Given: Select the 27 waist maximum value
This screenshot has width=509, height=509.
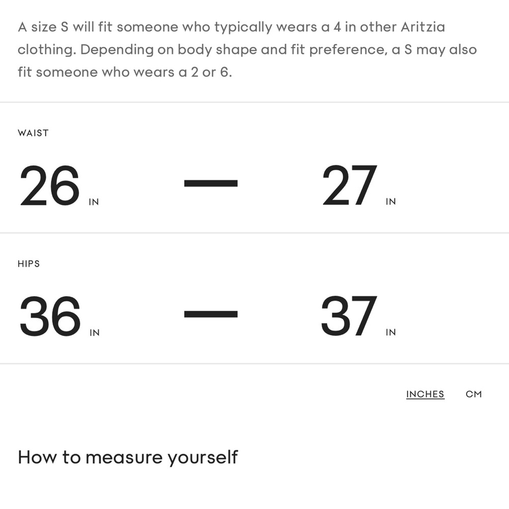Looking at the screenshot, I should (350, 185).
